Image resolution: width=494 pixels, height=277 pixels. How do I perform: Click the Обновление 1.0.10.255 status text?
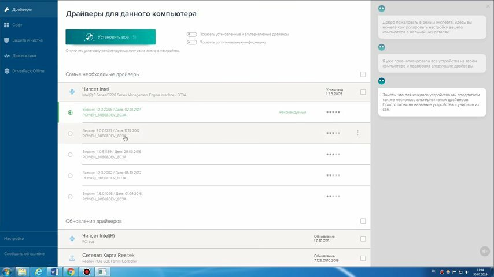[x=324, y=239]
